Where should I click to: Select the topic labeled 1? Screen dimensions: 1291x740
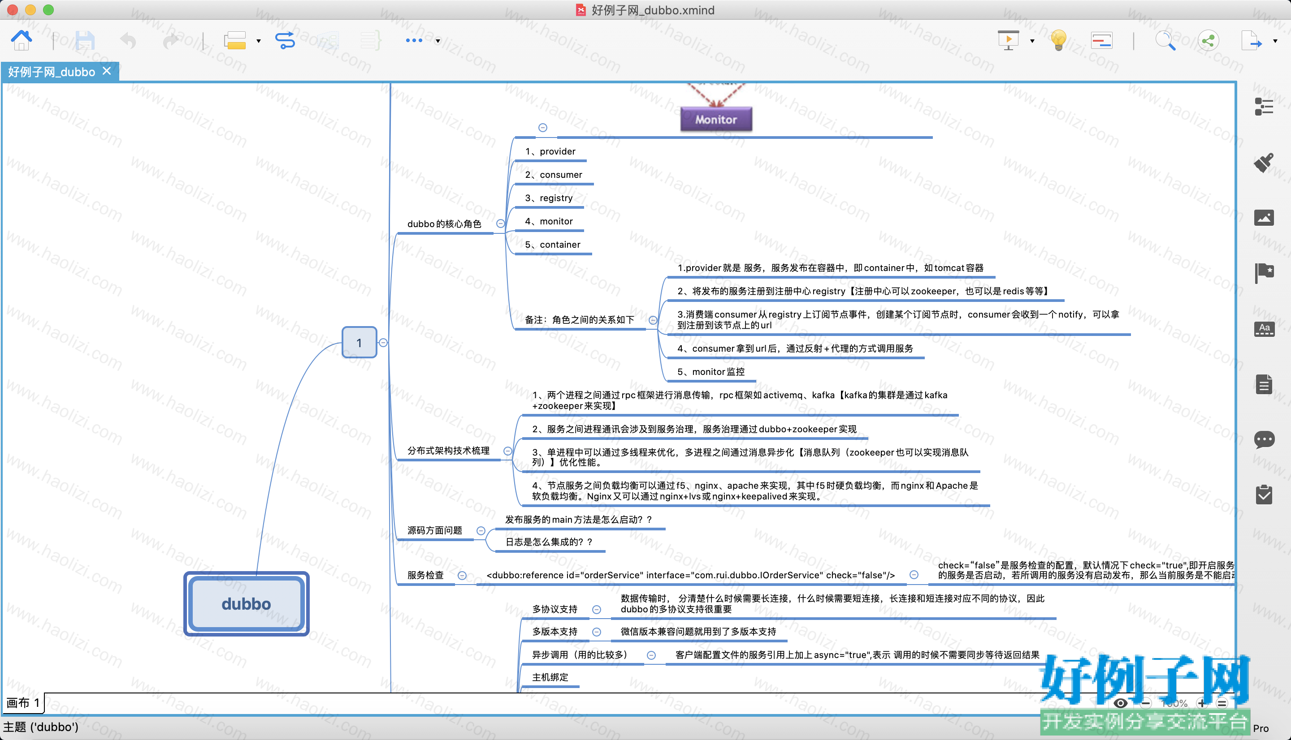pos(359,343)
